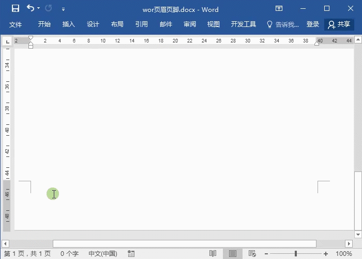Click the word count '0 个字'

pyautogui.click(x=69, y=254)
